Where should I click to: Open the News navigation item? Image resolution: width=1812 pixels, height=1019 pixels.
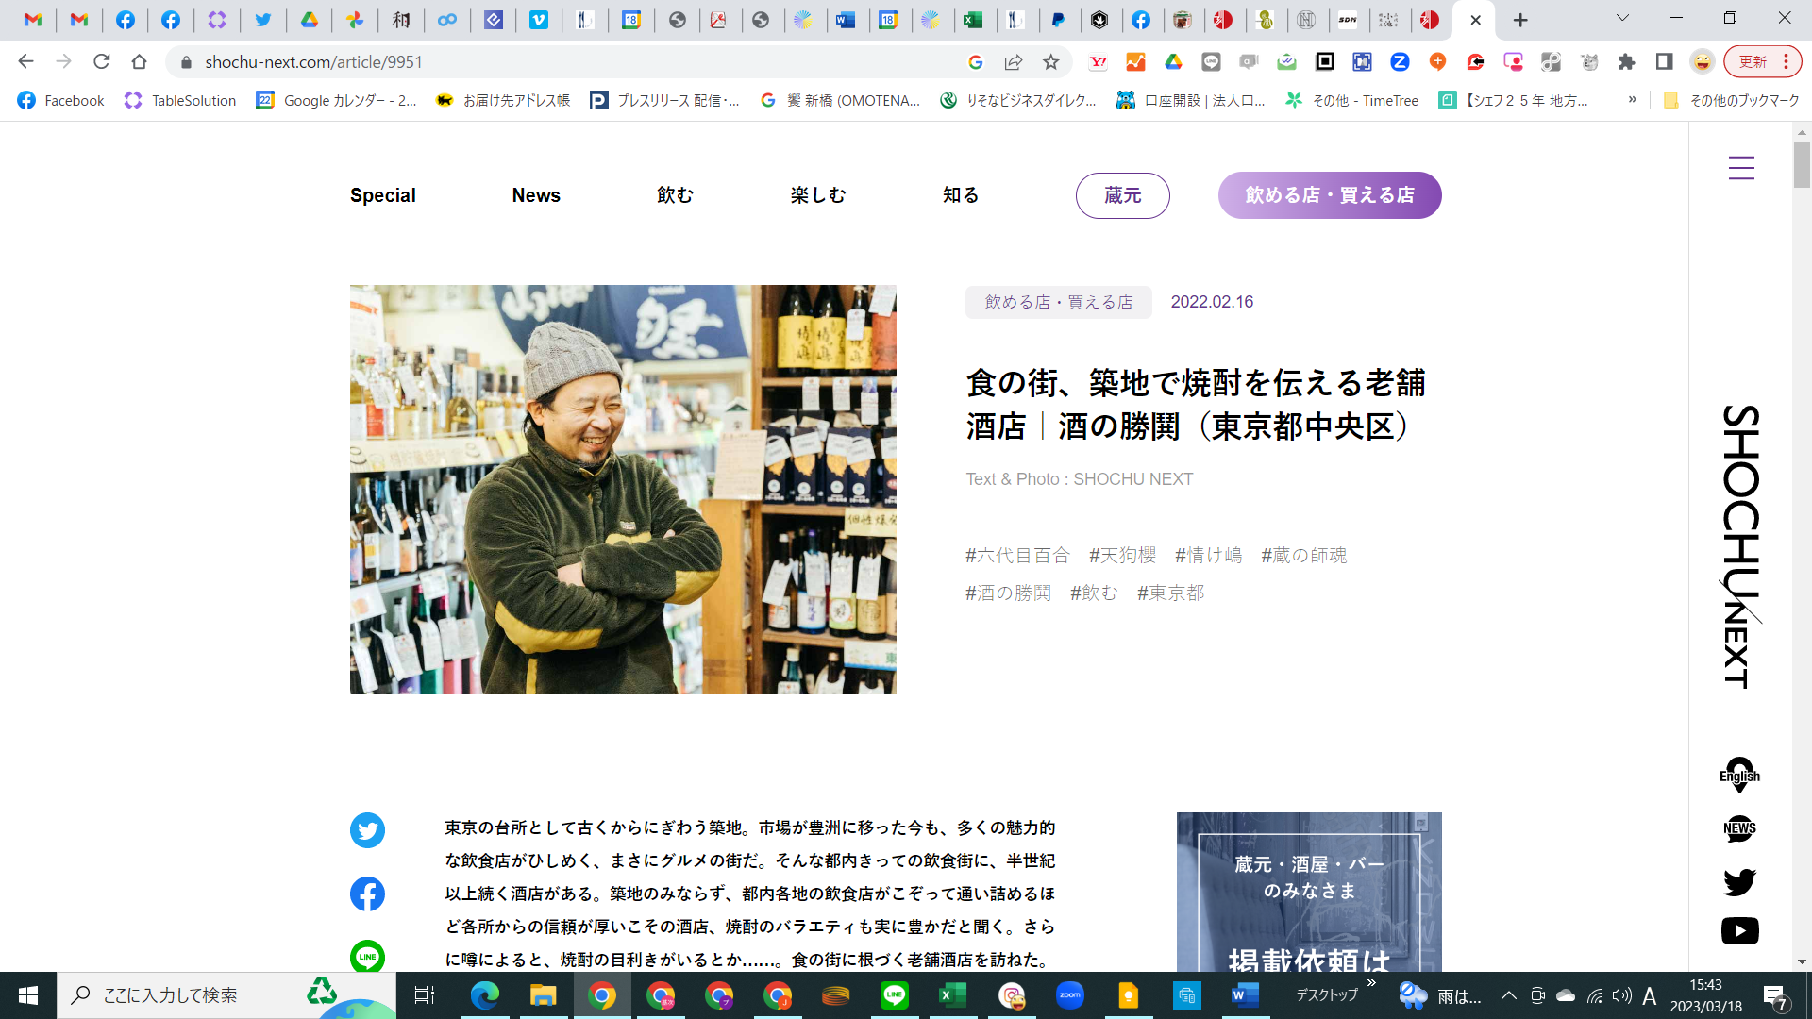(x=536, y=195)
